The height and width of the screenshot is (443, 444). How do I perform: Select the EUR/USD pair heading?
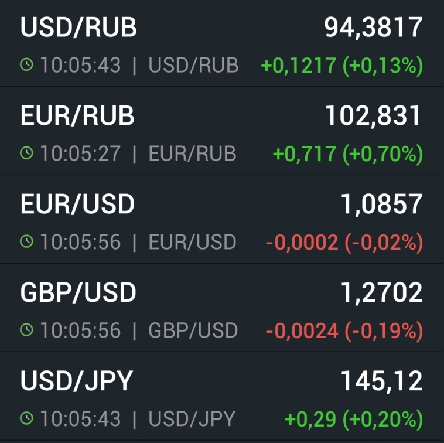77,204
